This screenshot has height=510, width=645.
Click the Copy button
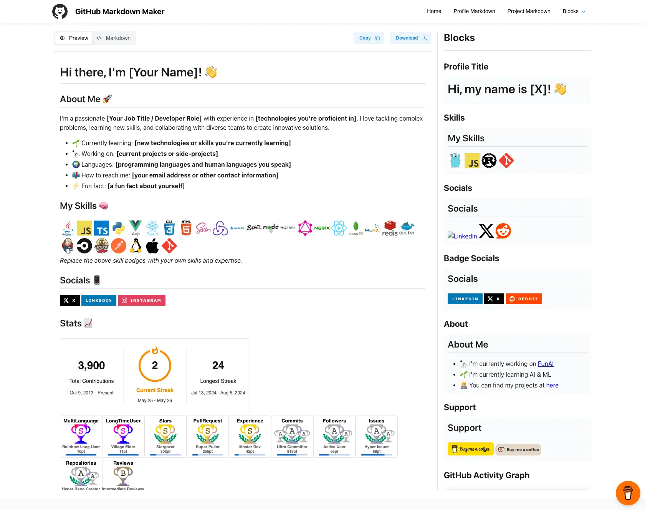pyautogui.click(x=368, y=38)
